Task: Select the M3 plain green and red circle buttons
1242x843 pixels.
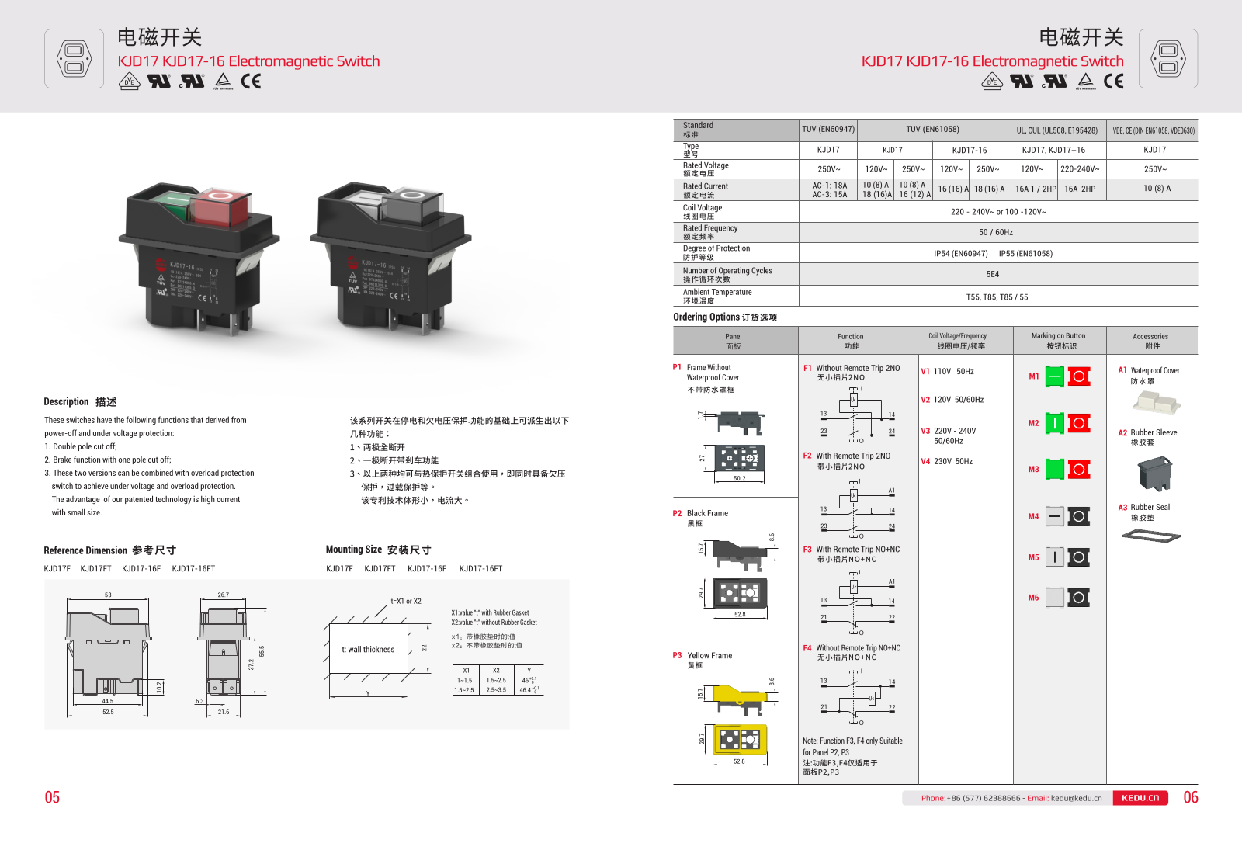Action: pos(1067,469)
